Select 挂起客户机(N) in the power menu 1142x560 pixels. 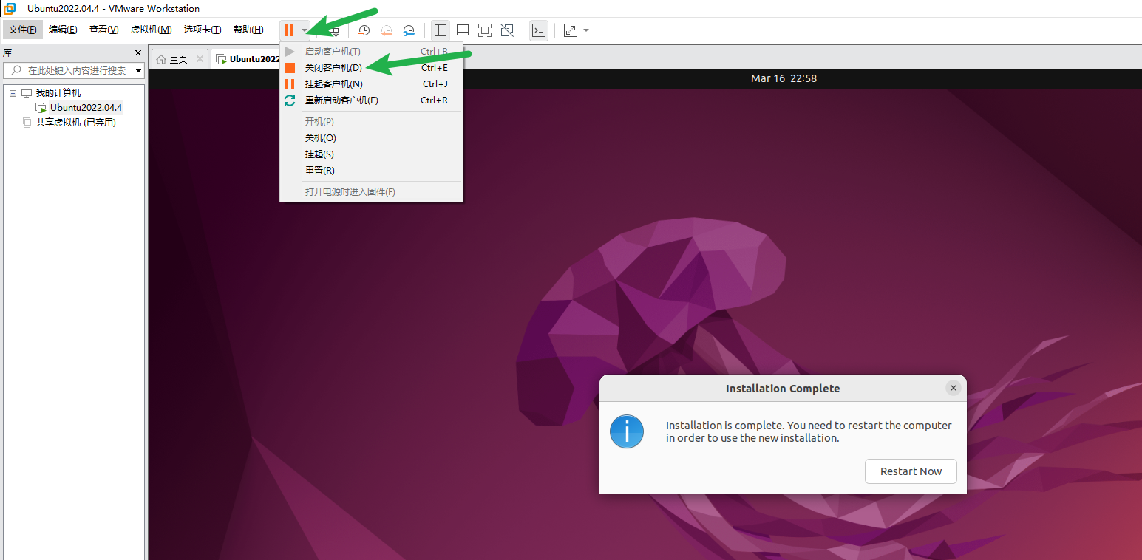[x=372, y=84]
